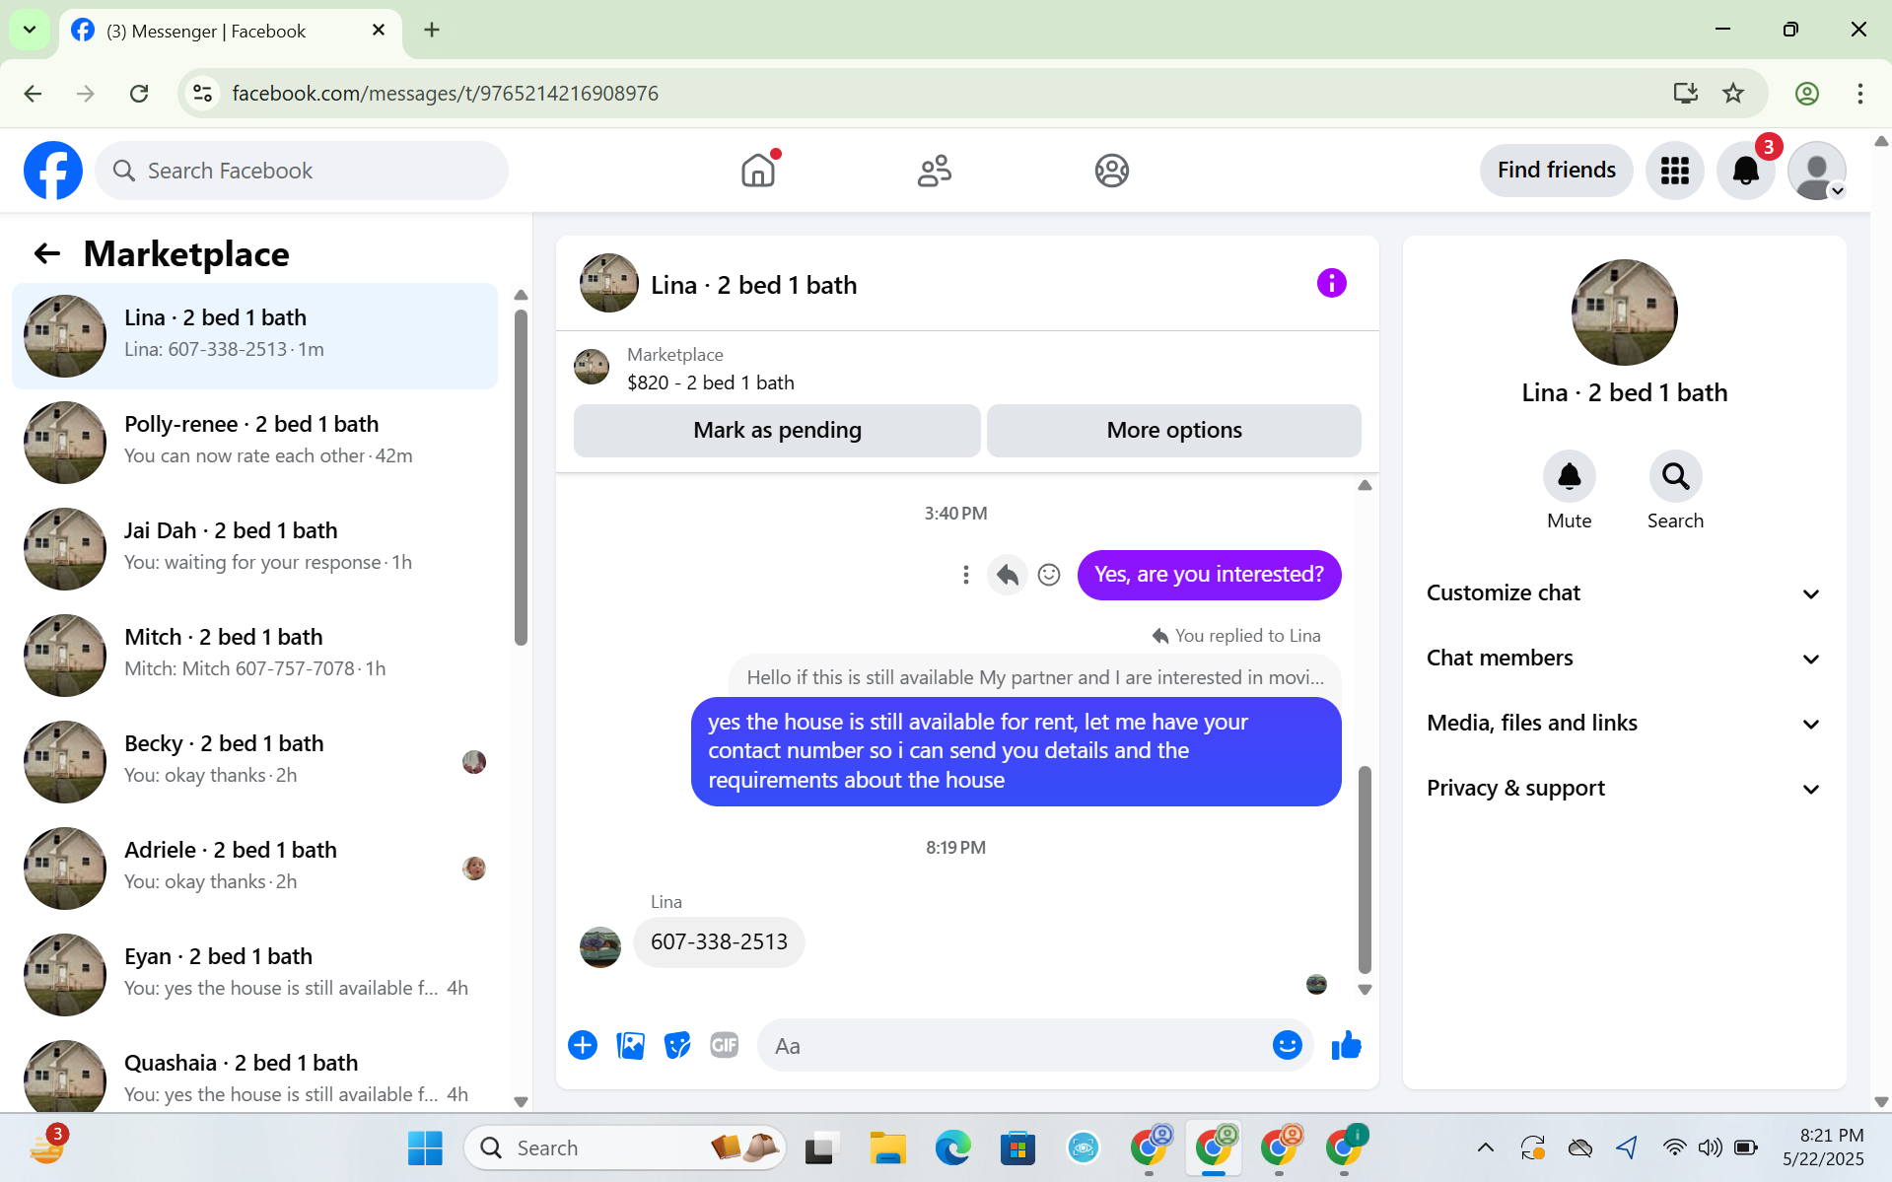Send a thumbs-up like
Screen dimensions: 1892x1182
coord(1346,1045)
